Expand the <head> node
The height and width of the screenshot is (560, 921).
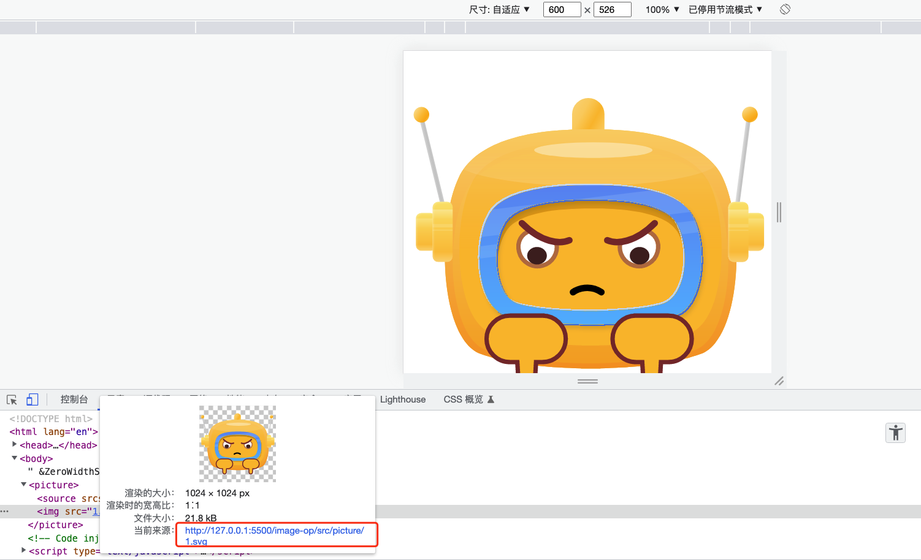tap(14, 445)
